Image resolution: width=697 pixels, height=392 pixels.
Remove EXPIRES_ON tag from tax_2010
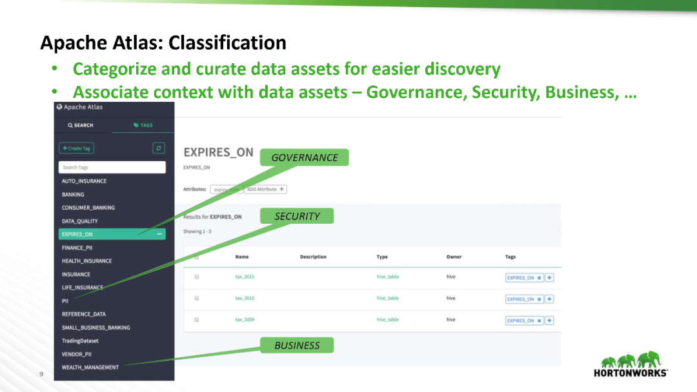(x=539, y=299)
